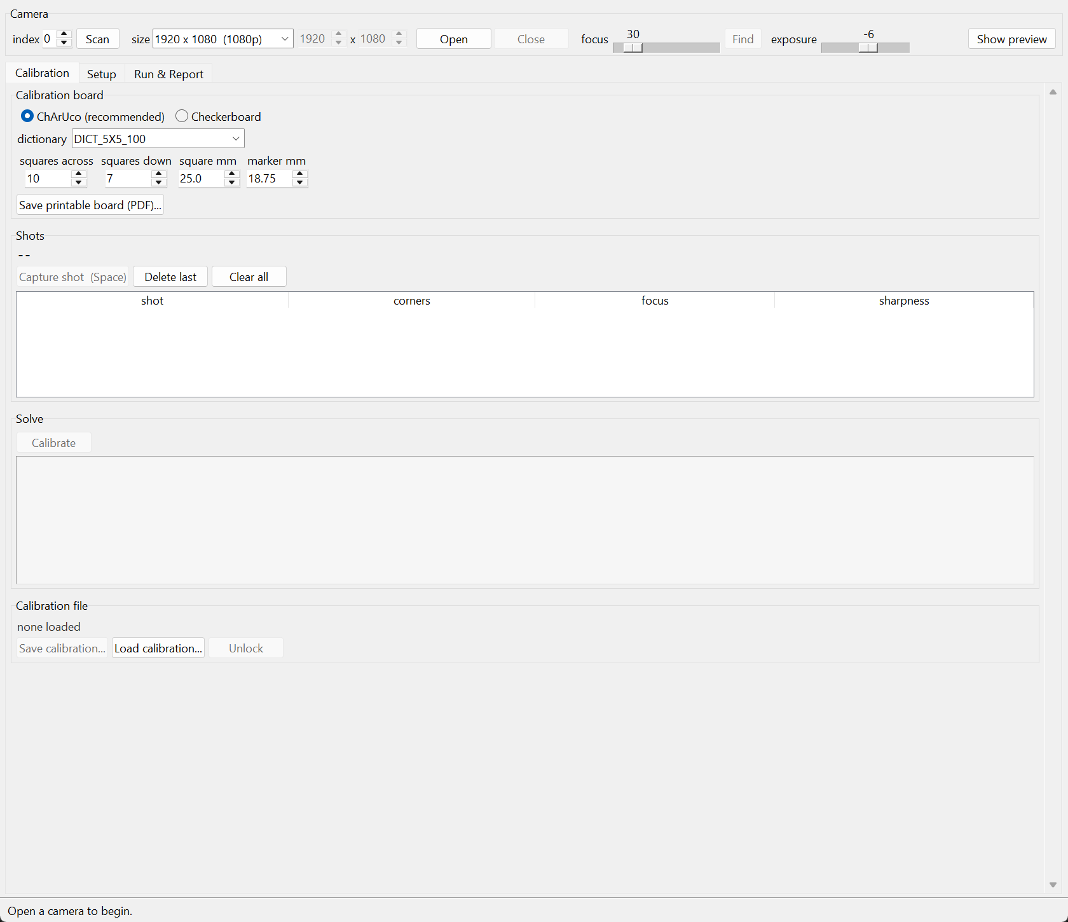Click Load calibration button
This screenshot has width=1068, height=922.
click(158, 648)
